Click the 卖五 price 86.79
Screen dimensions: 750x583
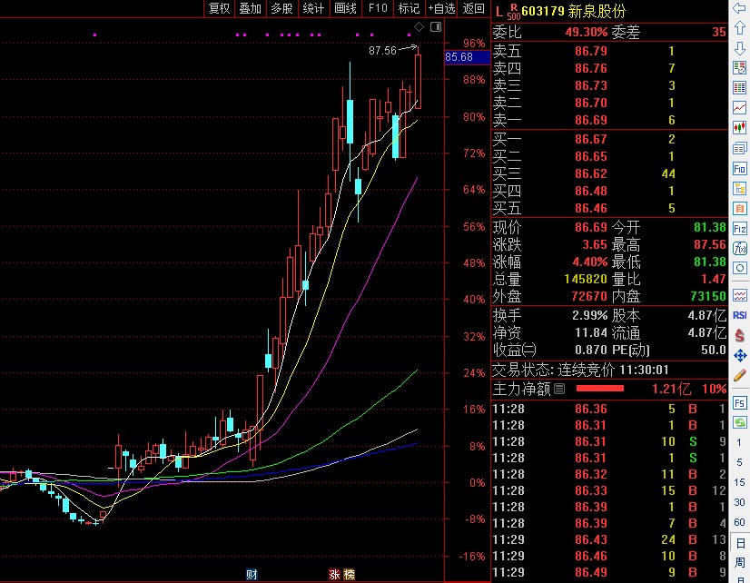pos(591,51)
